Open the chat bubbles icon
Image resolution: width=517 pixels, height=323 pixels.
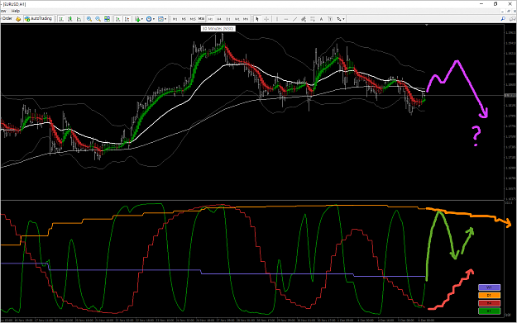click(512, 19)
